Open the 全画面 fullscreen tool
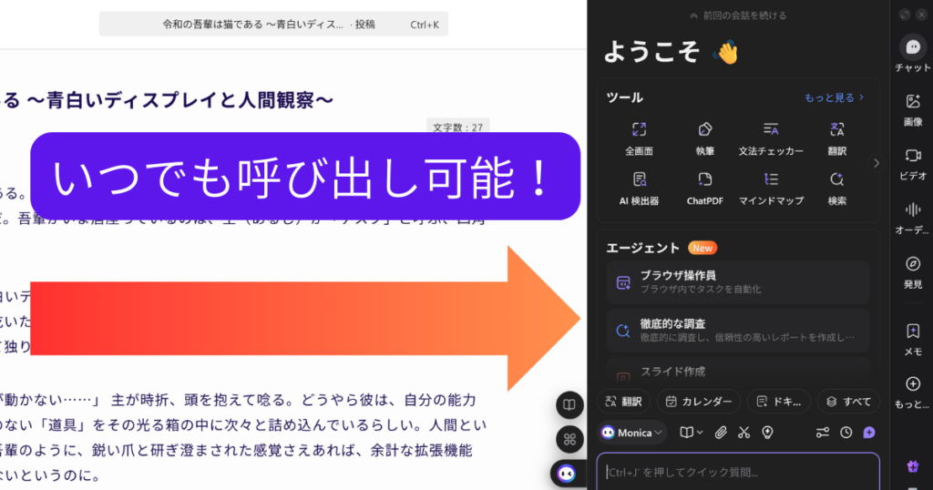Screen dimensions: 933x490 click(639, 138)
